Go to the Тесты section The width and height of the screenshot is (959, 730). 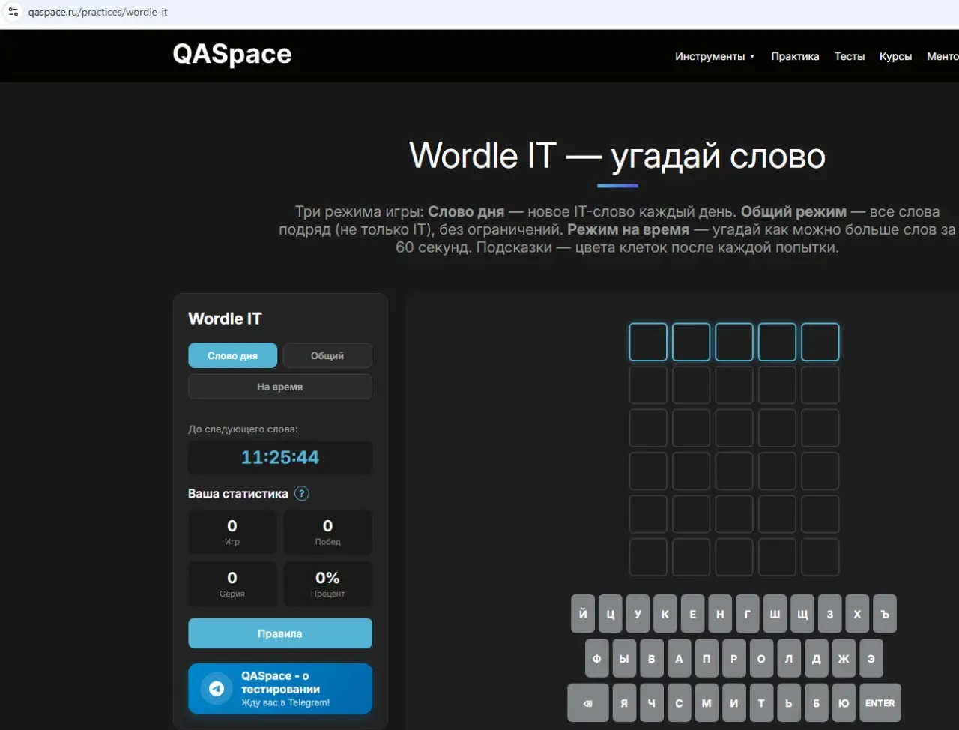coord(850,56)
